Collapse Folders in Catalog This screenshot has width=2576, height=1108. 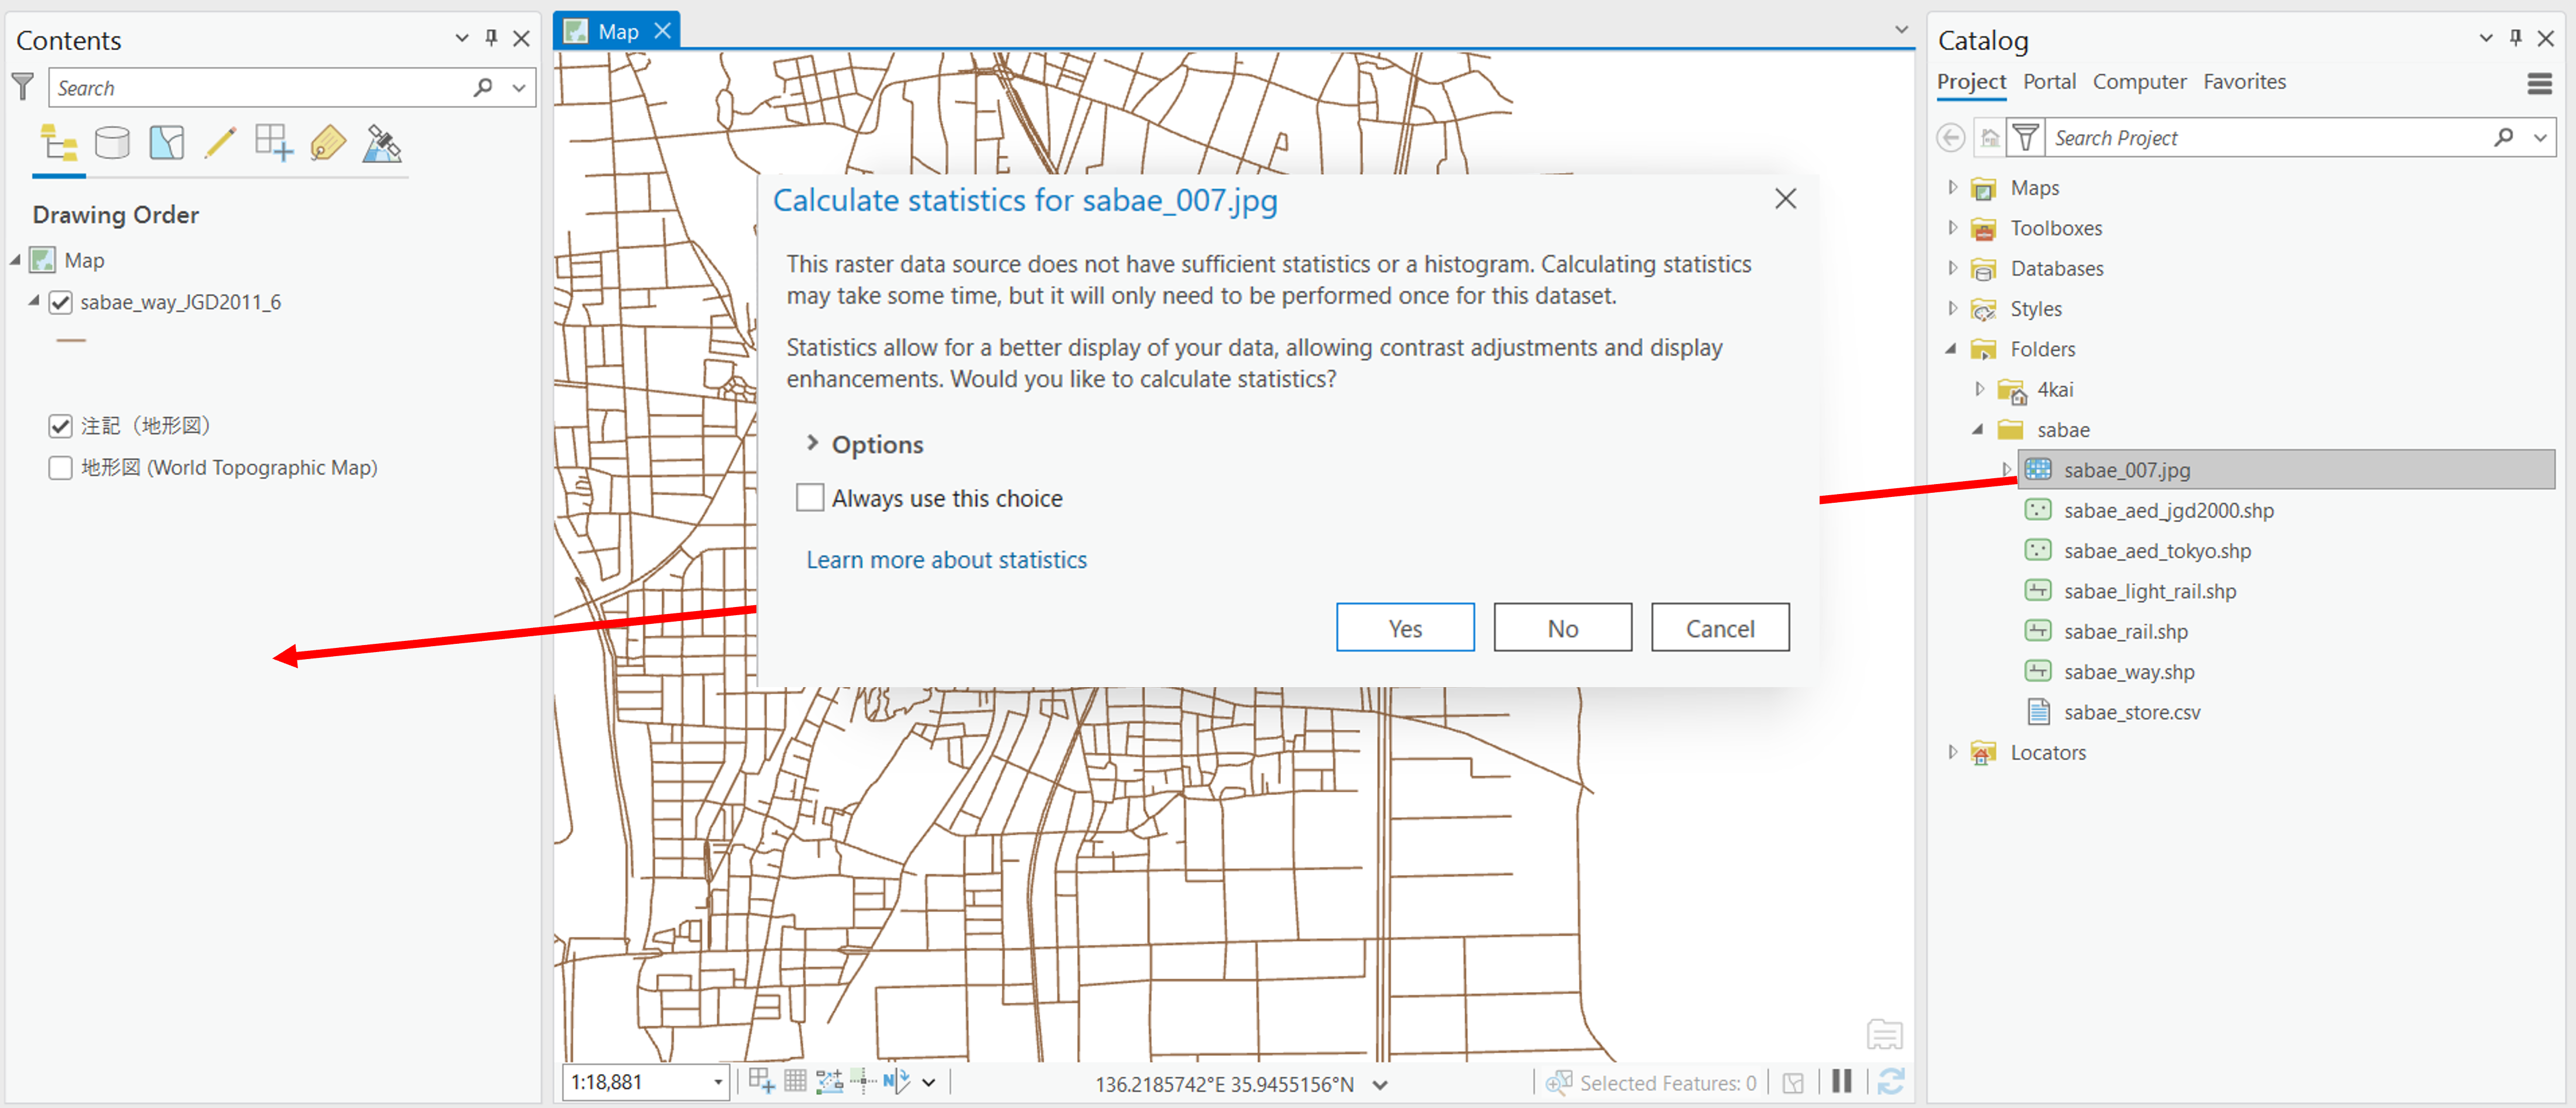pyautogui.click(x=1951, y=348)
